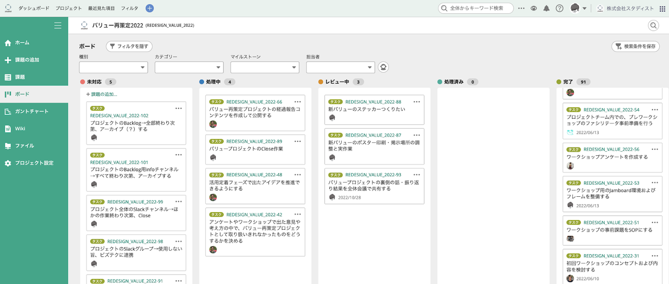Click the project title バリュー再策定2022
669x284 pixels.
(118, 26)
